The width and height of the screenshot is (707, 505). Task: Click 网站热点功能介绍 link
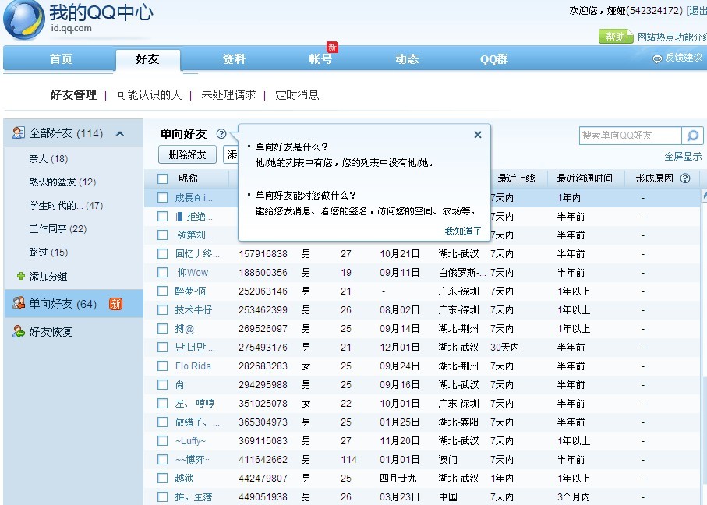click(672, 37)
